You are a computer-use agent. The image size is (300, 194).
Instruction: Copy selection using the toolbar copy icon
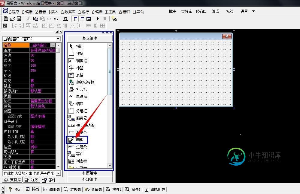pos(35,19)
